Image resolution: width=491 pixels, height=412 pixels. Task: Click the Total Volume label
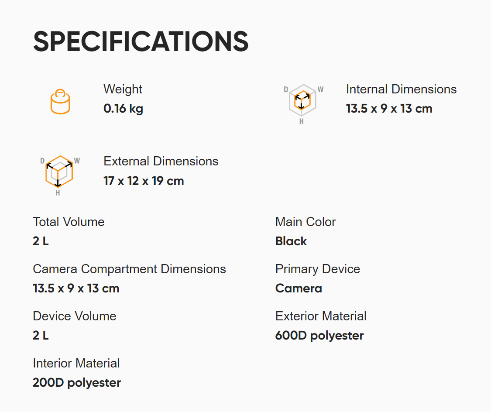(69, 222)
